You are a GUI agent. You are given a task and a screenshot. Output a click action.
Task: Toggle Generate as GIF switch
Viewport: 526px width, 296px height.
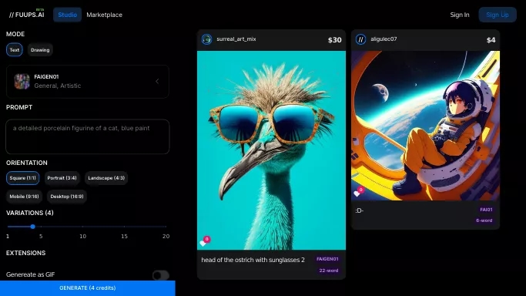[x=161, y=275]
